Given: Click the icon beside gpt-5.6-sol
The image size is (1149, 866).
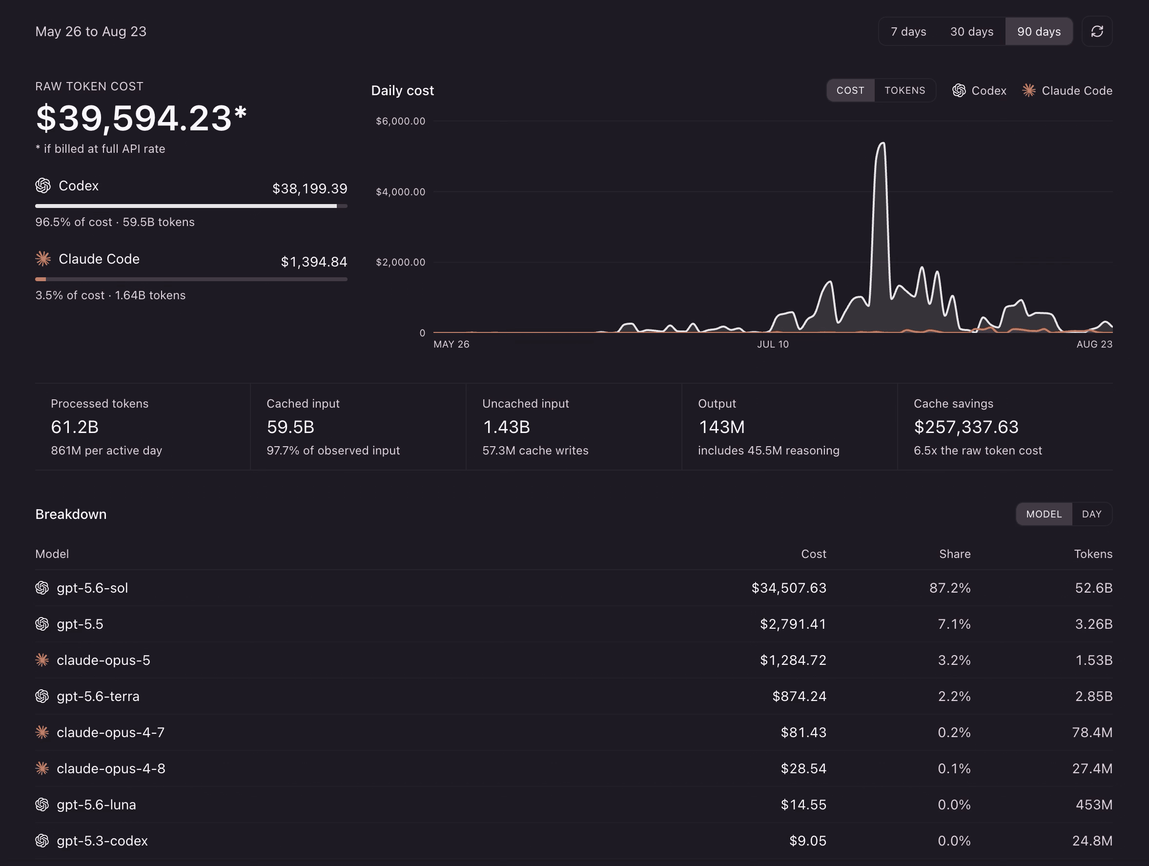Looking at the screenshot, I should click(x=42, y=588).
